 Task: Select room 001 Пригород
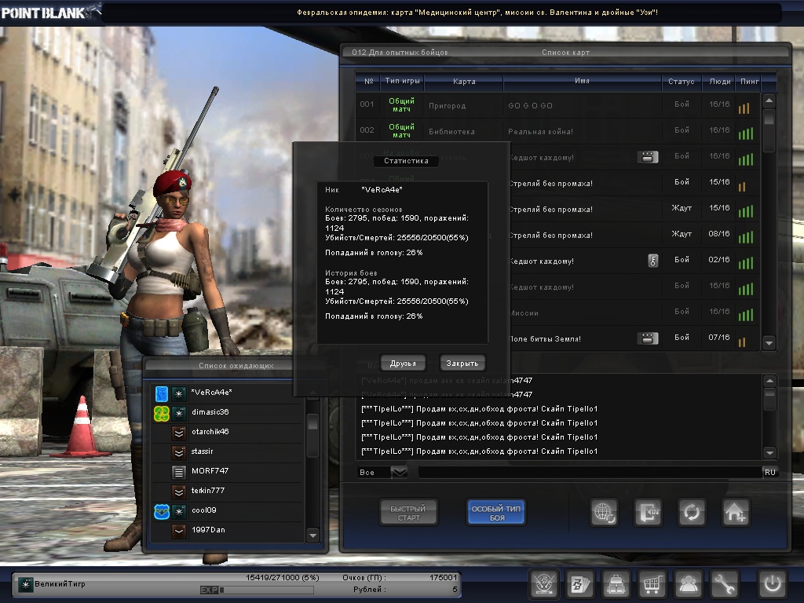tap(557, 105)
